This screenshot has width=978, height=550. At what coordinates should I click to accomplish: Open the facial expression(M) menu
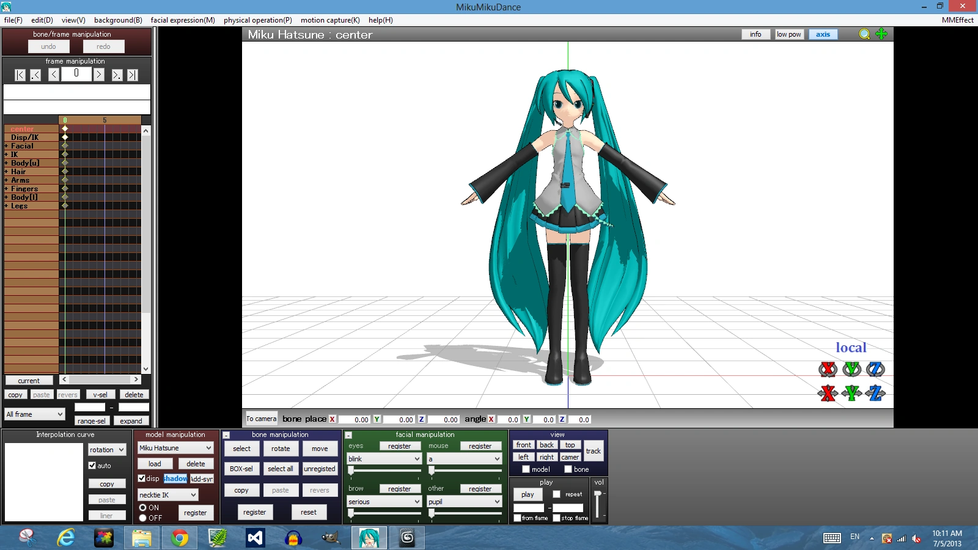182,20
